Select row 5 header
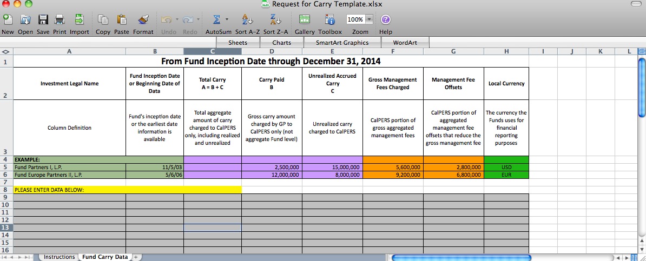Screen dimensions: 646x261 [6, 167]
